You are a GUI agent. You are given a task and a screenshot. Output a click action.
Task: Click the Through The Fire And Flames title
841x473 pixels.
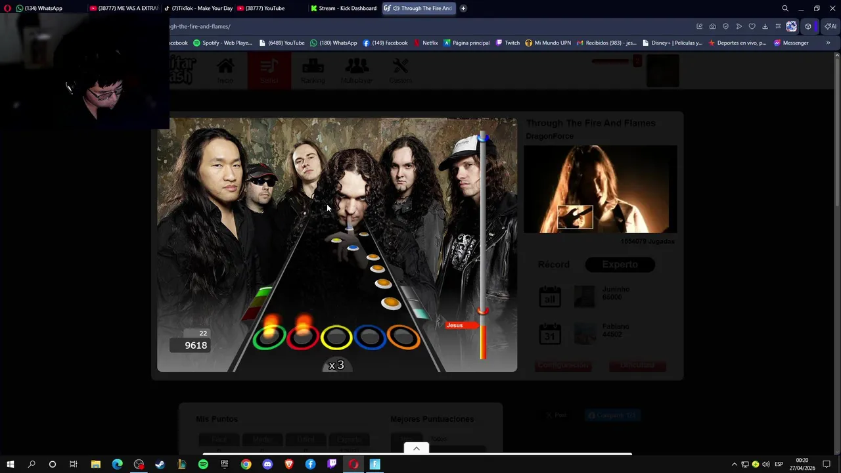(x=591, y=123)
